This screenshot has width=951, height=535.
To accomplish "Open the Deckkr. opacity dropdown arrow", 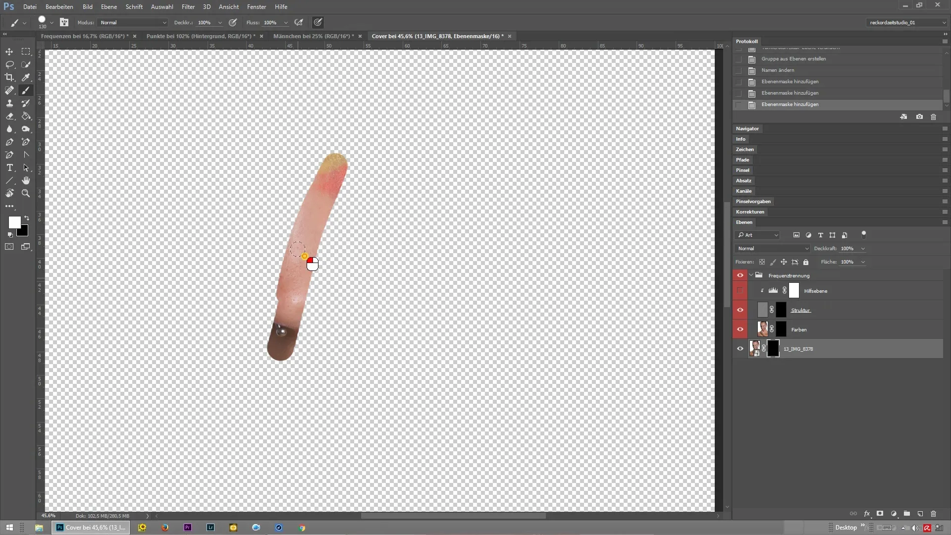I will (220, 23).
